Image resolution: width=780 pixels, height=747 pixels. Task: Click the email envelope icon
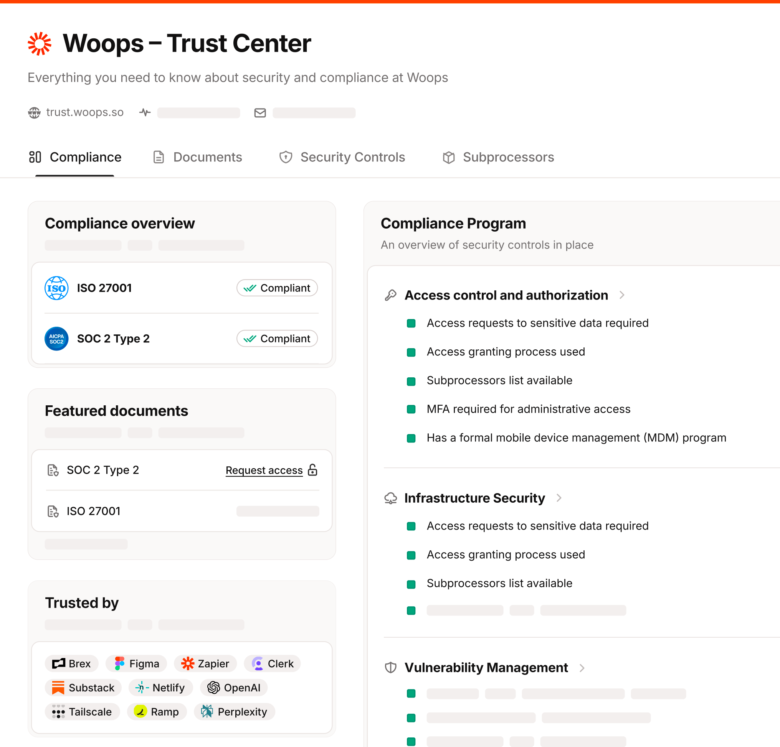pyautogui.click(x=260, y=113)
